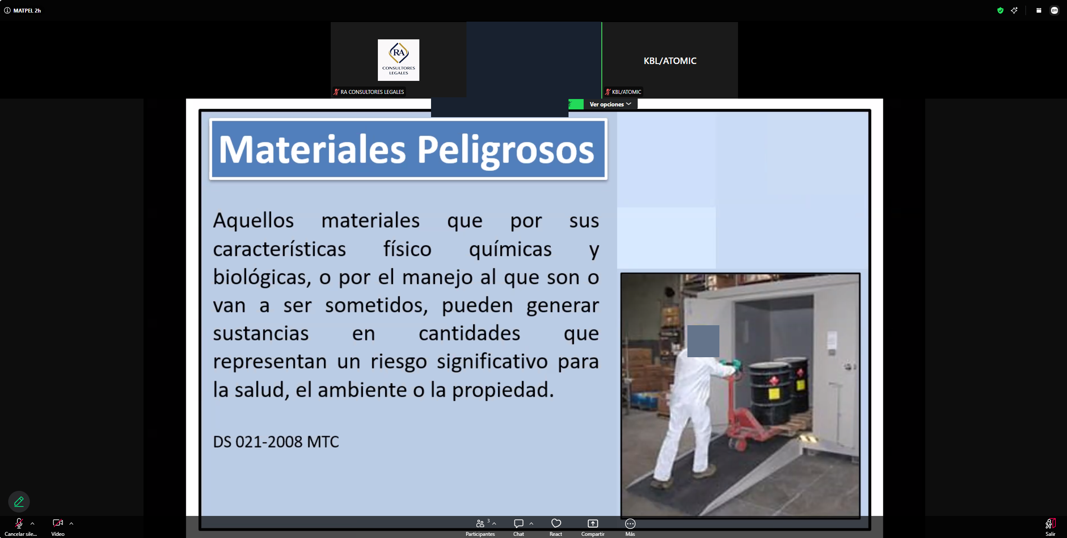
Task: Open the annotation pencil tool
Action: click(19, 502)
